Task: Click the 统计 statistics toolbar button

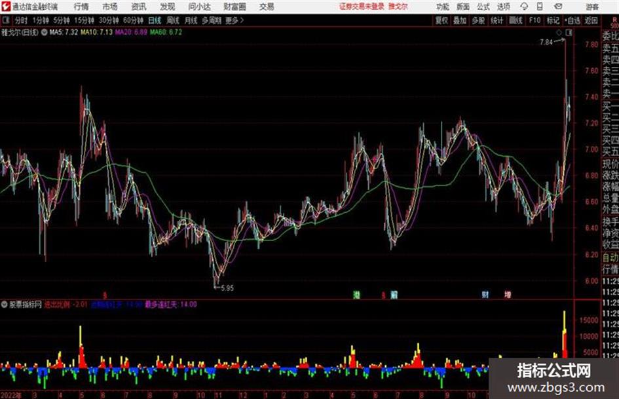Action: (497, 20)
